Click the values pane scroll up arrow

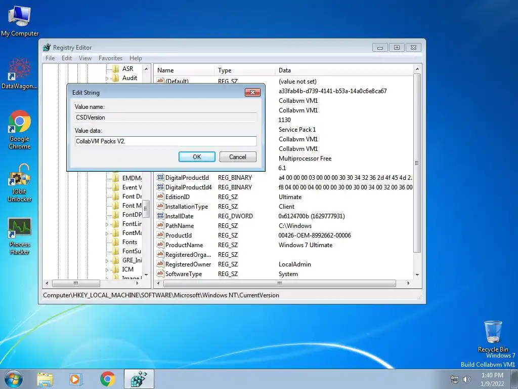coord(417,69)
